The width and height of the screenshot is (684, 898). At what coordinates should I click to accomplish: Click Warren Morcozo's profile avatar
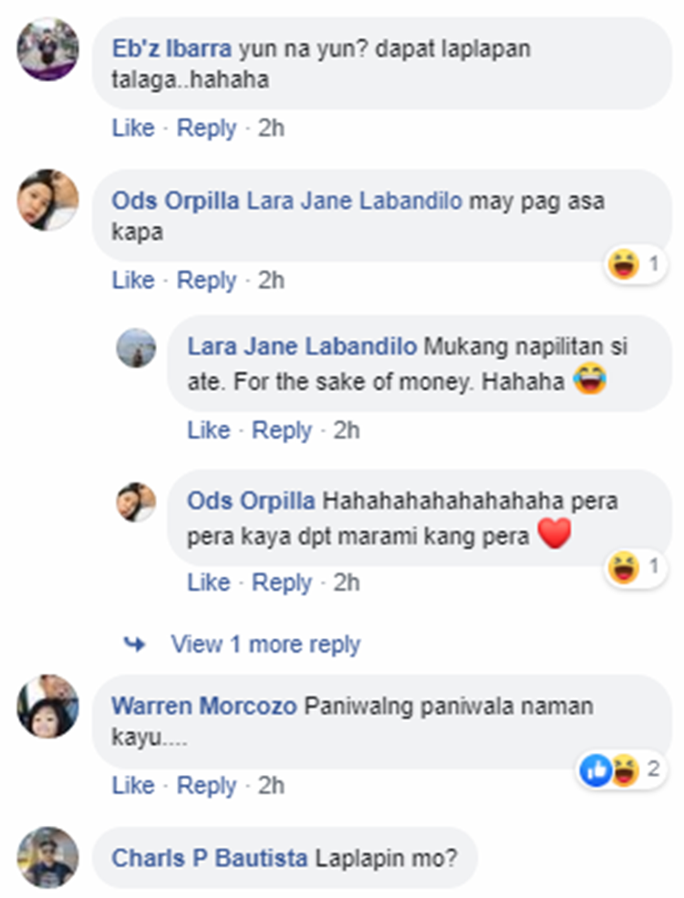click(48, 707)
